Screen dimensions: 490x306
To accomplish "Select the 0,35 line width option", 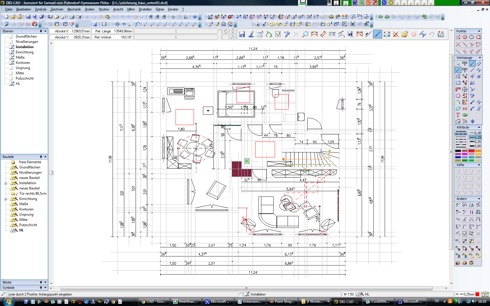I will 475,142.
